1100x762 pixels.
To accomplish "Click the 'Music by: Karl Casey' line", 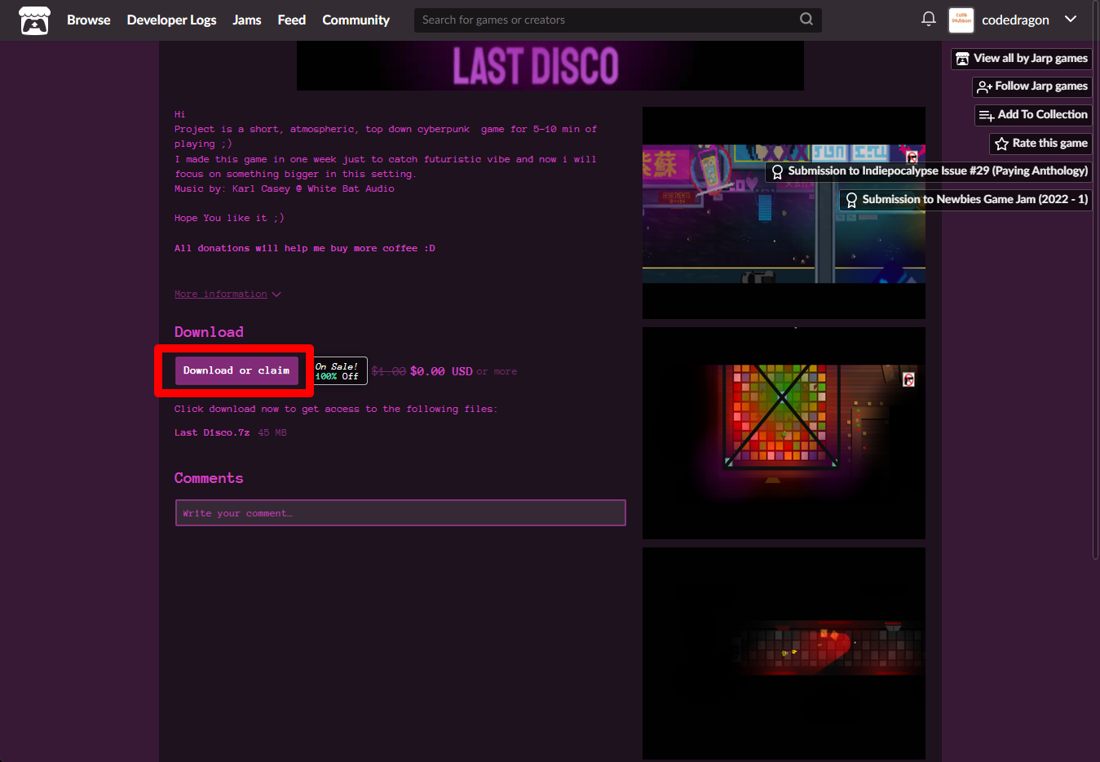I will click(x=285, y=188).
